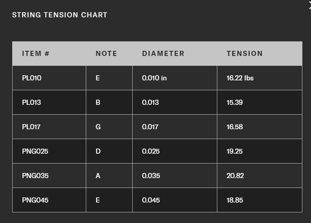Click the 20.82 tension value
The image size is (311, 223).
pyautogui.click(x=235, y=176)
